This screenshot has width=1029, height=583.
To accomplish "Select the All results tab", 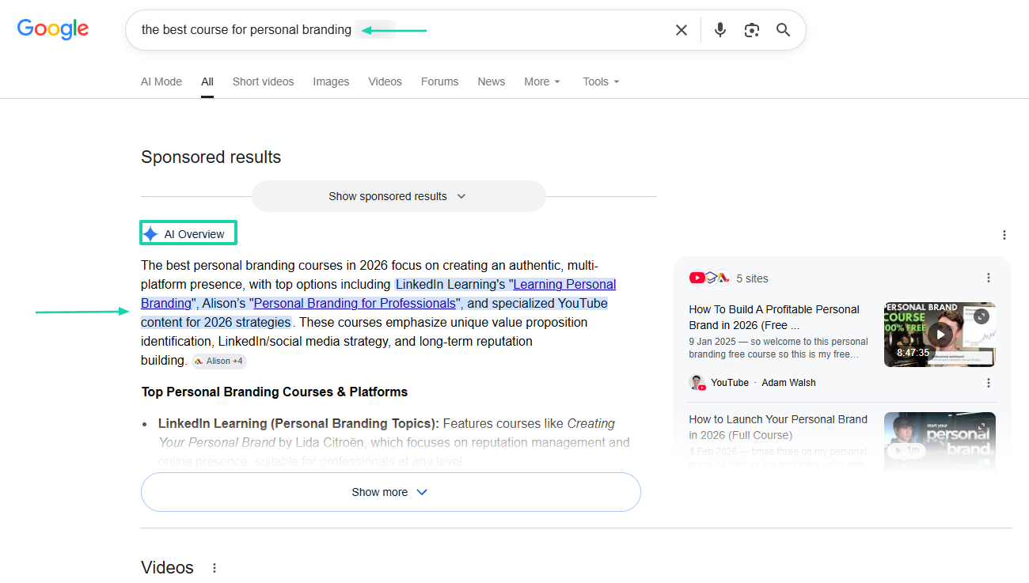I will point(207,81).
